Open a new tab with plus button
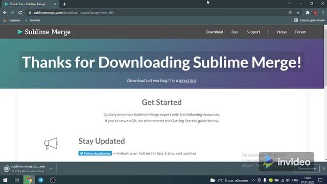Viewport: 327px width, 184px height. (64, 4)
